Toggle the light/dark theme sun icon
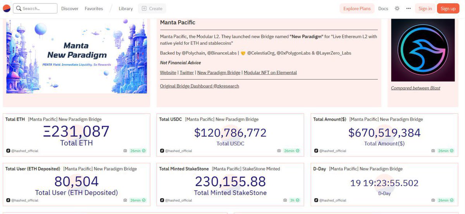This screenshot has height=214, width=465. [397, 9]
